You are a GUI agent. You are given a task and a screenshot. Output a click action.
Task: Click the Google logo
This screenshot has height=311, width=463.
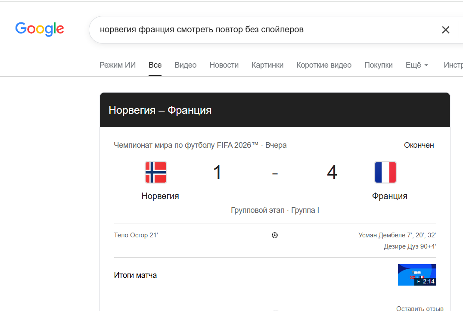click(x=40, y=29)
